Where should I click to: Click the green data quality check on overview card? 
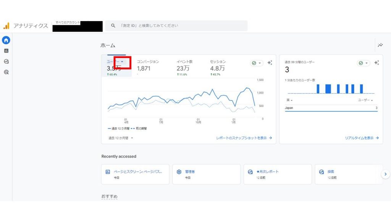pos(254,63)
